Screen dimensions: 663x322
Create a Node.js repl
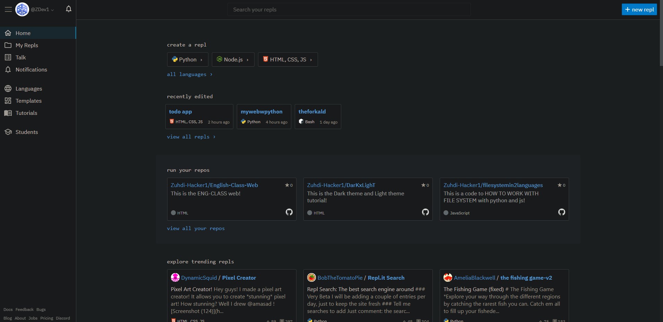pos(233,59)
